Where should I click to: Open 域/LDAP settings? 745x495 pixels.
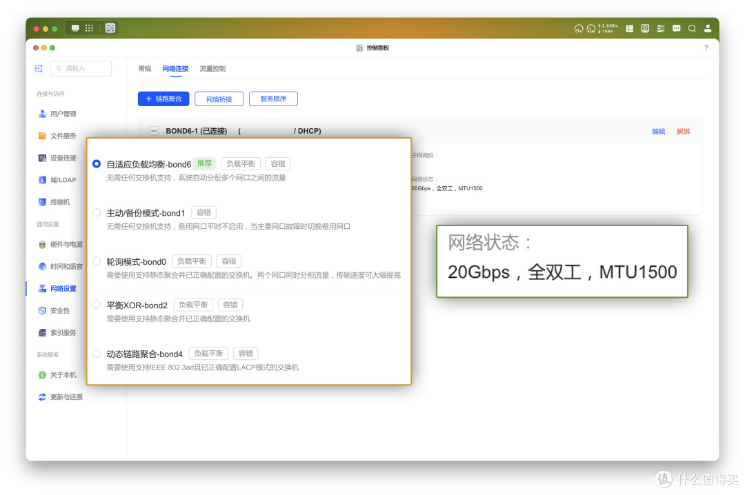click(x=57, y=180)
